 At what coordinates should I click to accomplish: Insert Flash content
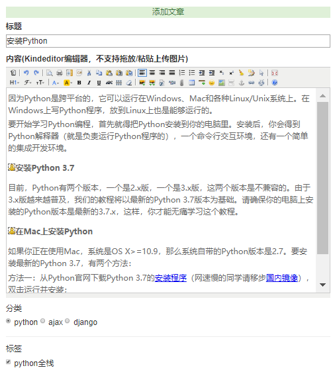coord(162,83)
